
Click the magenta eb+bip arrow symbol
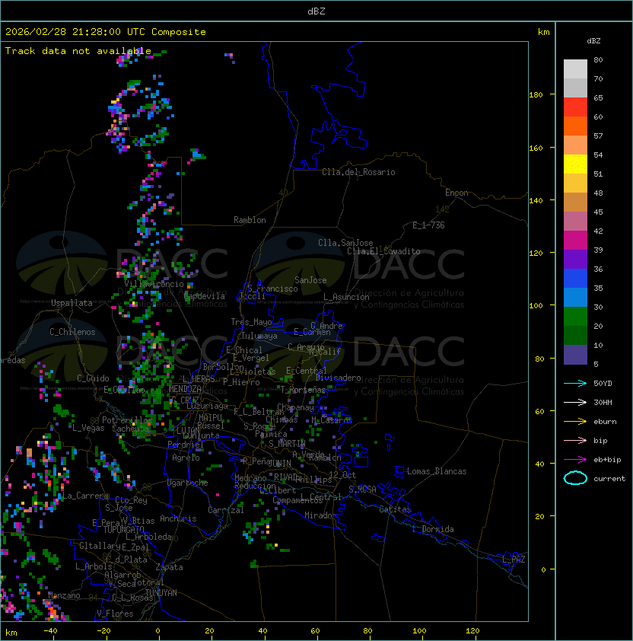[x=575, y=459]
